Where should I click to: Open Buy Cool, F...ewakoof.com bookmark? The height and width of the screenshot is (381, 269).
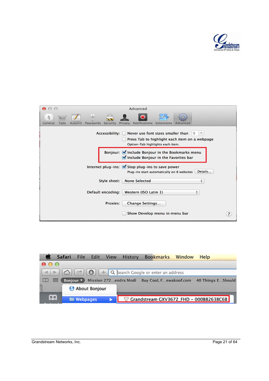click(166, 280)
